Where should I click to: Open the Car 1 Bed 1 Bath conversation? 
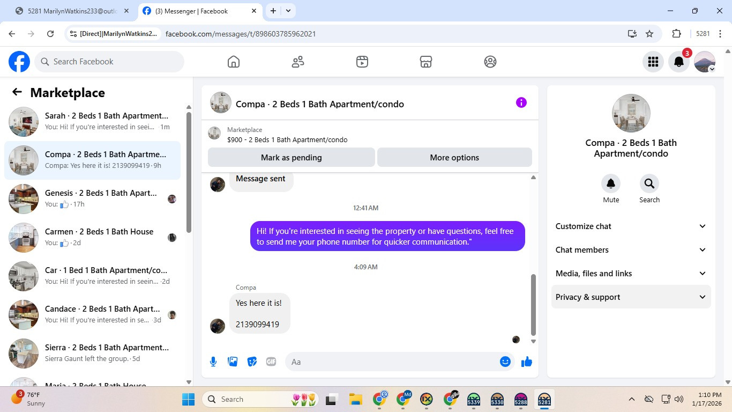[92, 276]
